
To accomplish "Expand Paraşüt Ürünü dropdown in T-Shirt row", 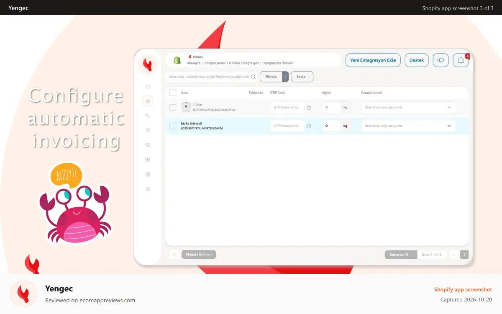I will click(449, 108).
